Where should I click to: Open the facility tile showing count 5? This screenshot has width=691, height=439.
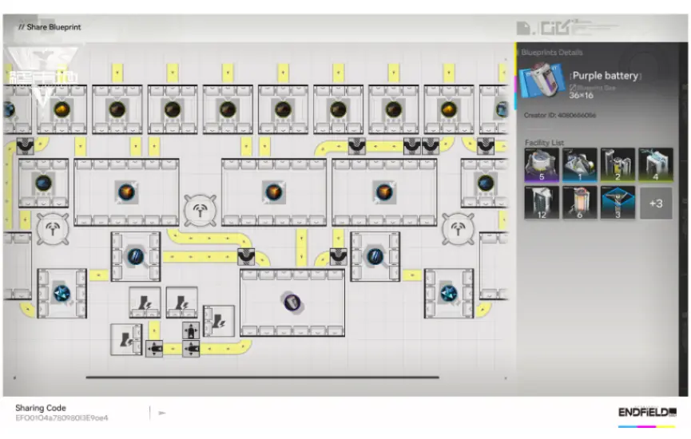[x=542, y=165]
